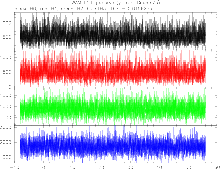Viewport: 220px width, 169px height.
Task: Click the black TH0 lightcurve panel
Action: click(116, 31)
